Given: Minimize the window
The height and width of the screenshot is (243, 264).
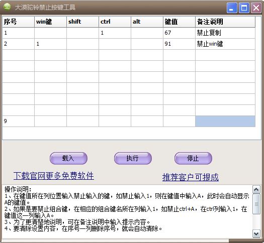Looking at the screenshot, I should (x=232, y=8).
